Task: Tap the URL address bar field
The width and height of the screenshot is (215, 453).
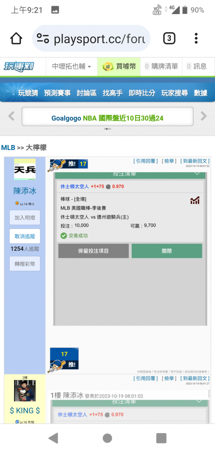Action: [91, 39]
